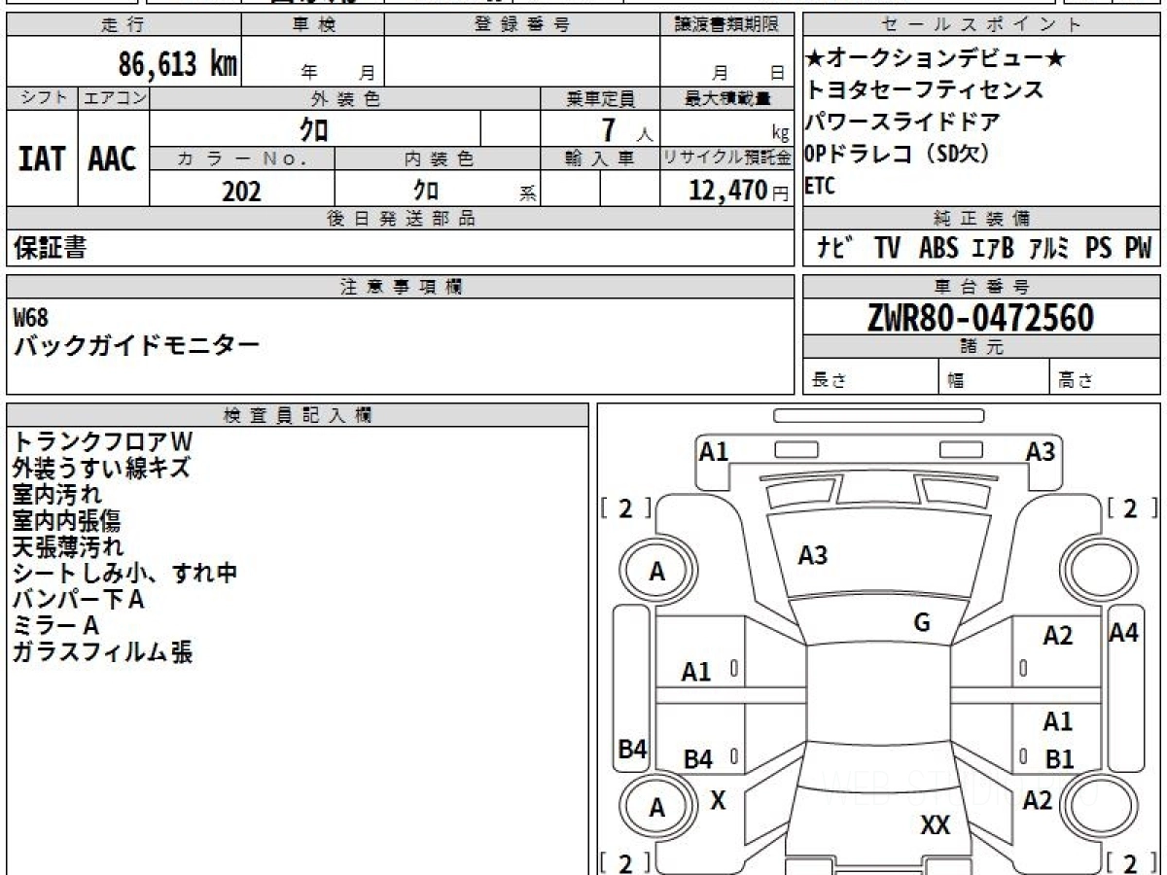
Task: Click the IAT shift value
Action: (42, 159)
